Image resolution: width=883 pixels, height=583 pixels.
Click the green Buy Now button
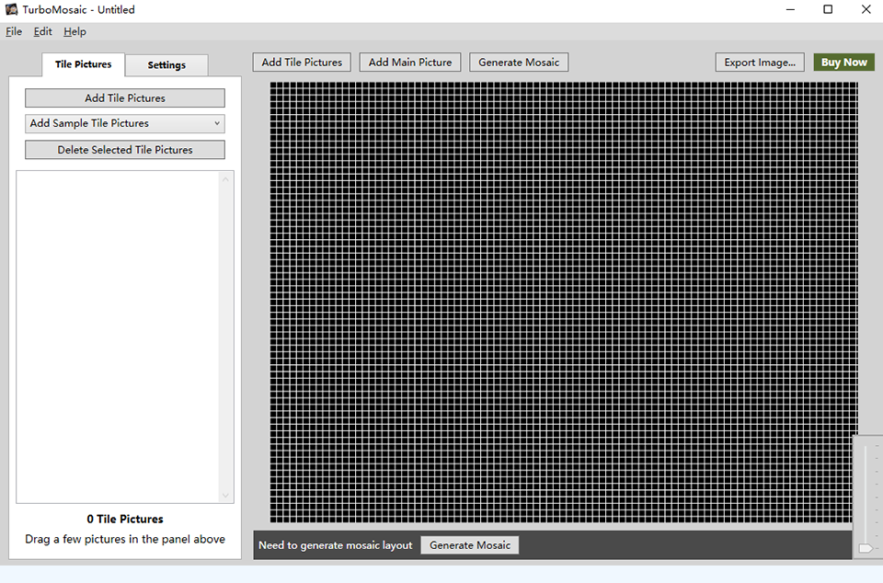(x=843, y=63)
